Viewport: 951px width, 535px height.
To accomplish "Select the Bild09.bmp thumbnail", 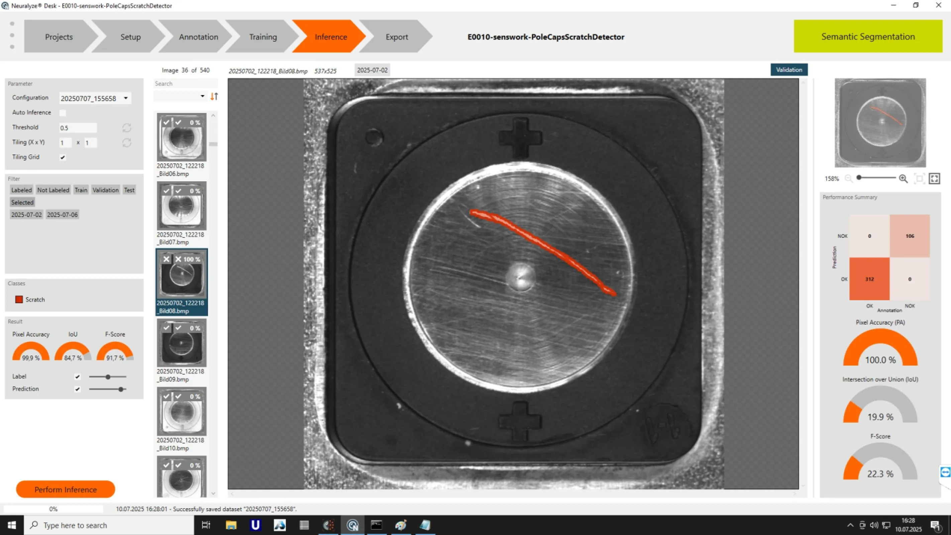I will tap(181, 343).
